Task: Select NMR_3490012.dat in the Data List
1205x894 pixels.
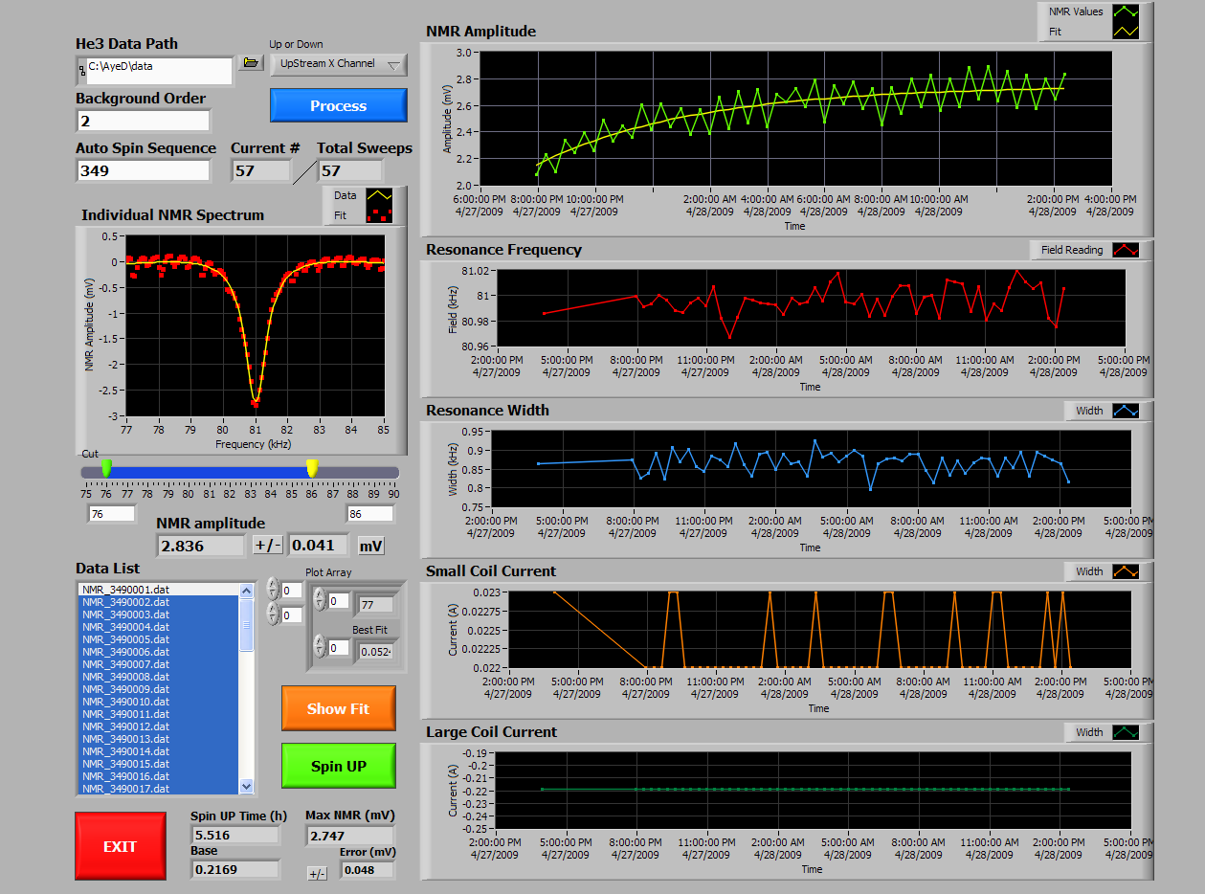Action: click(158, 726)
